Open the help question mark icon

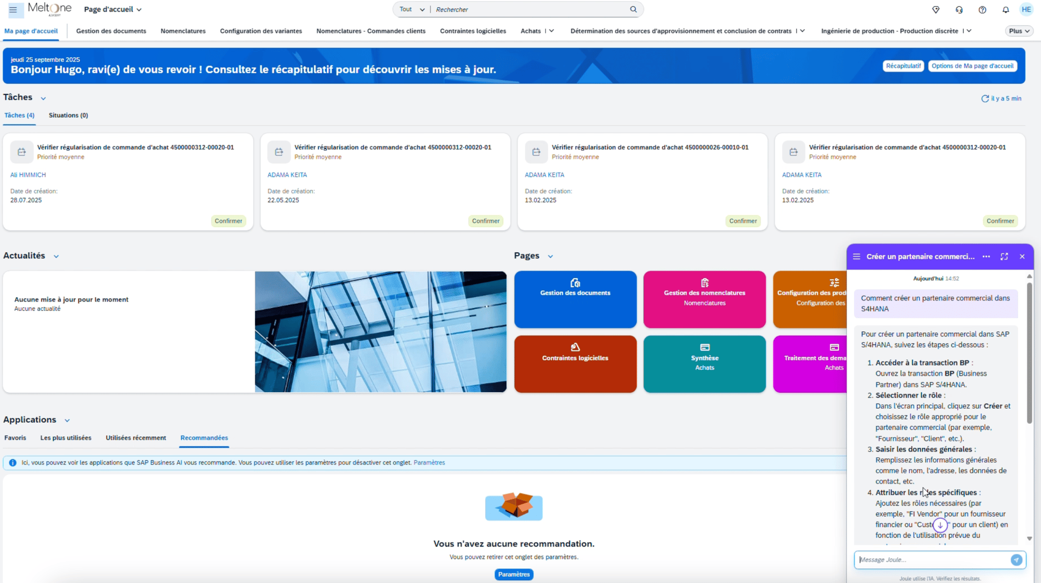click(x=982, y=9)
